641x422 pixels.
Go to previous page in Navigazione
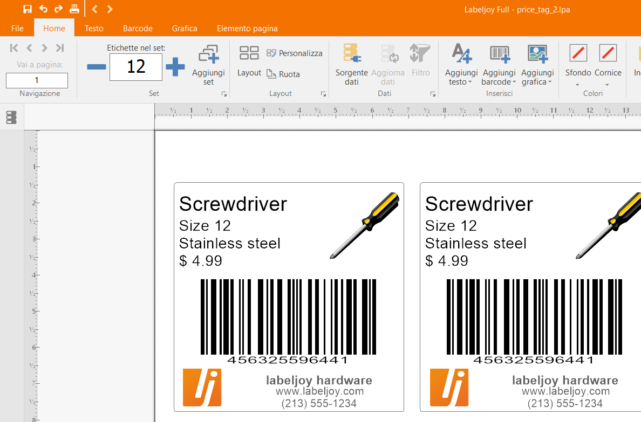coord(29,48)
